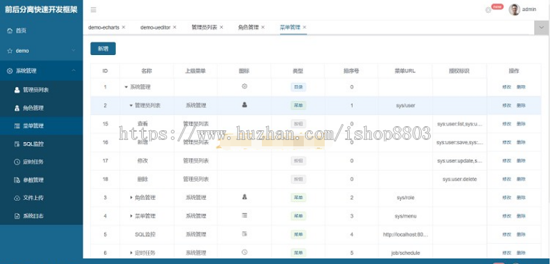Expand the 定时任务 tree row
The width and height of the screenshot is (551, 264).
[131, 253]
